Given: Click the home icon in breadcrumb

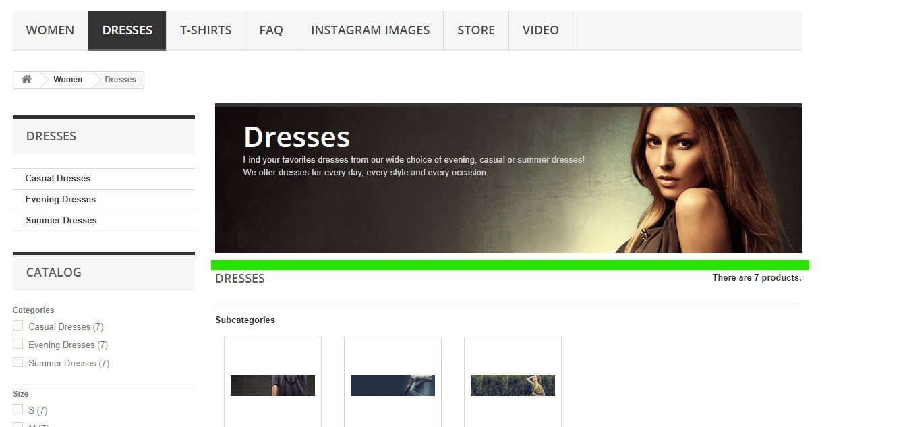Looking at the screenshot, I should click(26, 80).
